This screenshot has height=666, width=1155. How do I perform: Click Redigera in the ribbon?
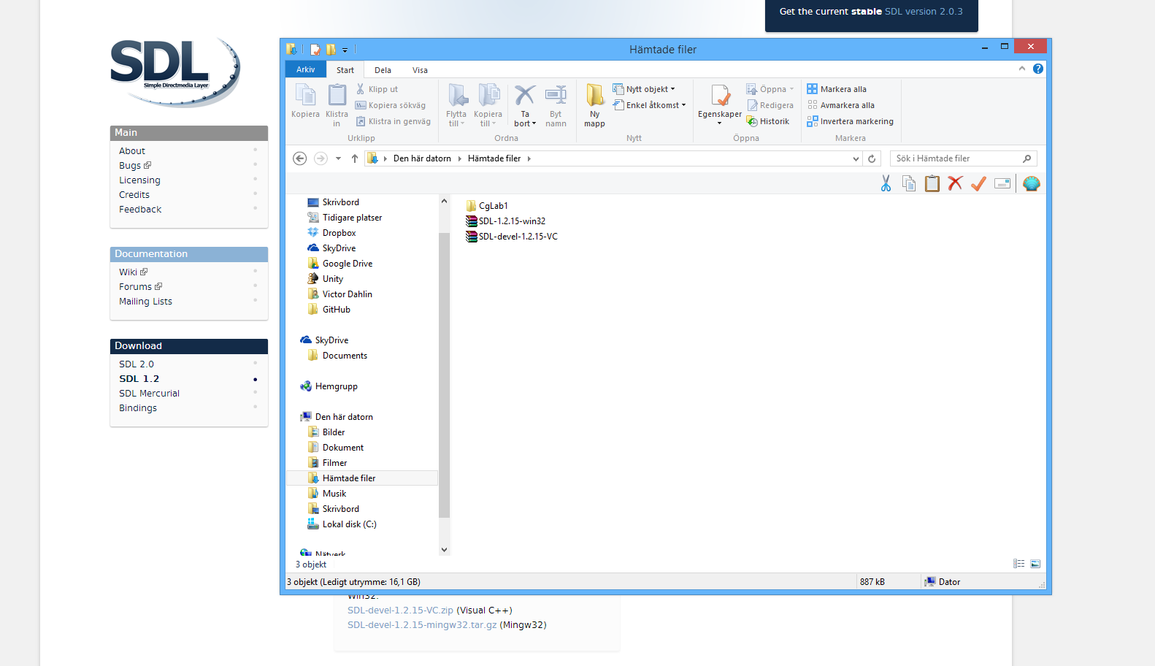770,105
